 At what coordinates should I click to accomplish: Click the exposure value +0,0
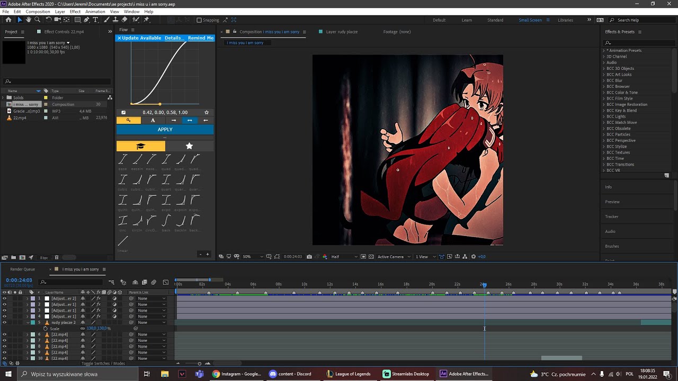(x=482, y=257)
